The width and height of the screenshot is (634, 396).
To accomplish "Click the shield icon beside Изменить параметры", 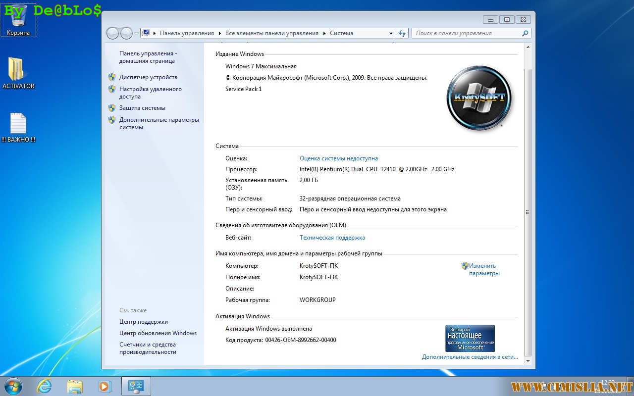I will click(465, 266).
